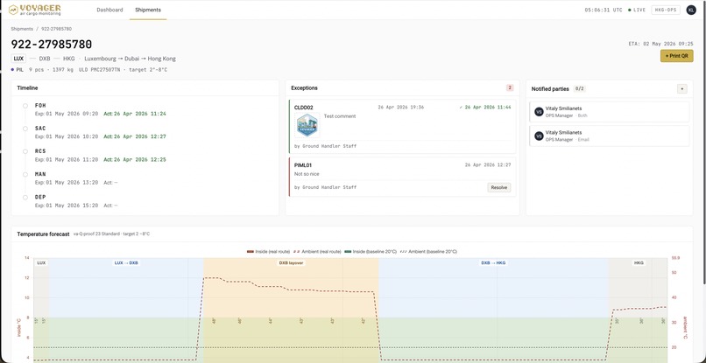This screenshot has height=363, width=706.
Task: Click the FOH actual time 26 Apr 2026 11:24
Action: point(135,114)
